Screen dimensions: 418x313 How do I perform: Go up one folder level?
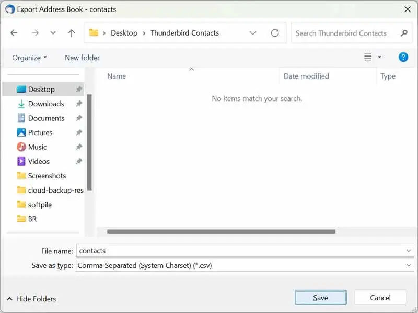tap(72, 33)
